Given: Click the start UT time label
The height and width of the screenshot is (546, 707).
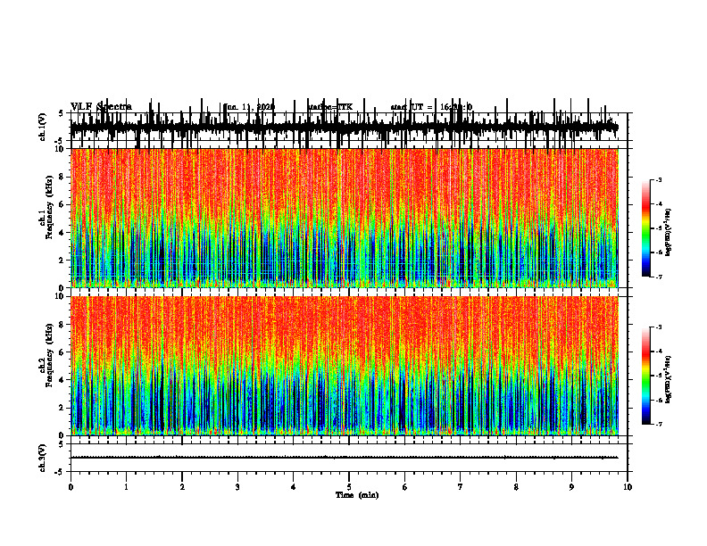Looking at the screenshot, I should [431, 107].
